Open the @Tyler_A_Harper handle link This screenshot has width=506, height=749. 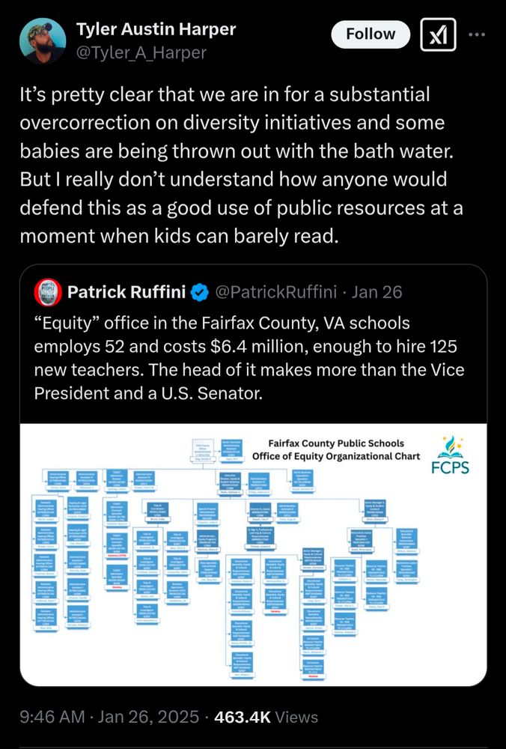point(141,52)
